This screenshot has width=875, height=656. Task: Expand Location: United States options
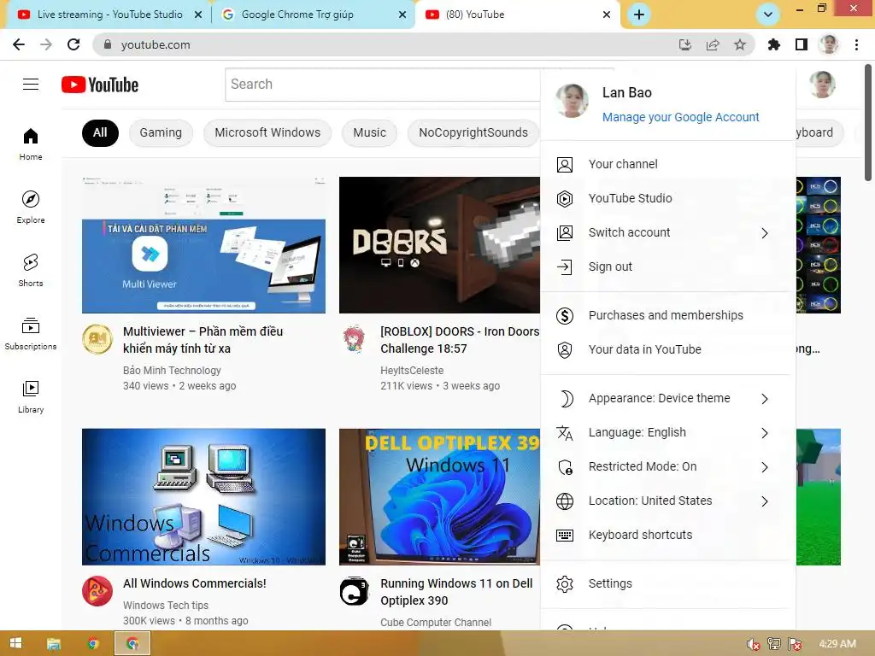(x=765, y=501)
